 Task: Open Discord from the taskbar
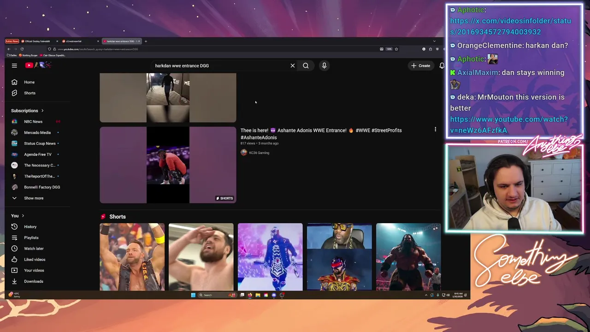point(274,295)
